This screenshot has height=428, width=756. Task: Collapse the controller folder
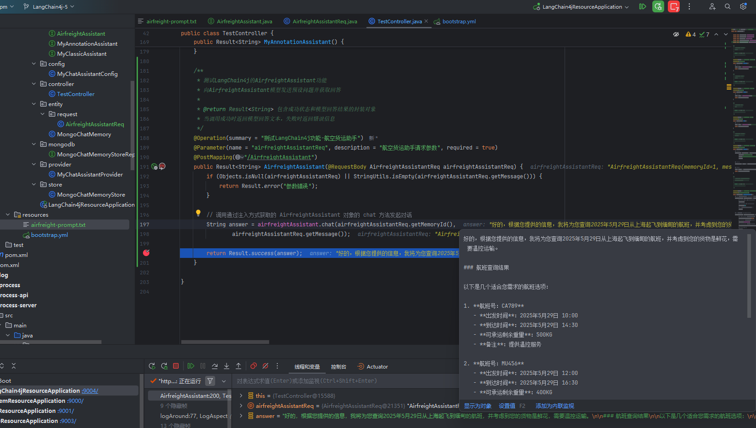[34, 84]
